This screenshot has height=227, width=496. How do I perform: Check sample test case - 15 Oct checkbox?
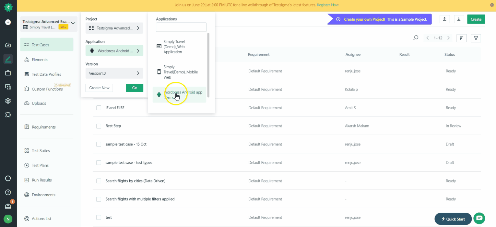pyautogui.click(x=99, y=144)
